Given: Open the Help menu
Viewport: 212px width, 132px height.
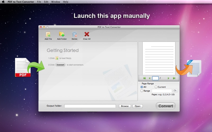Looking at the screenshot, I should pos(65,2).
